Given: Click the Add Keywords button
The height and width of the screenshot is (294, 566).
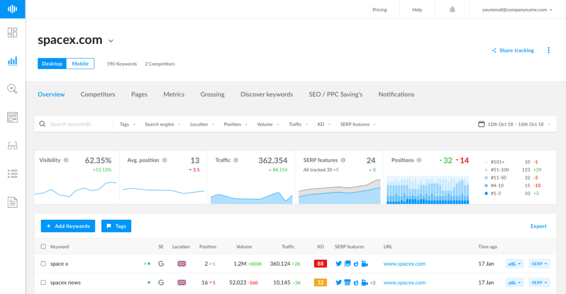Looking at the screenshot, I should 68,226.
